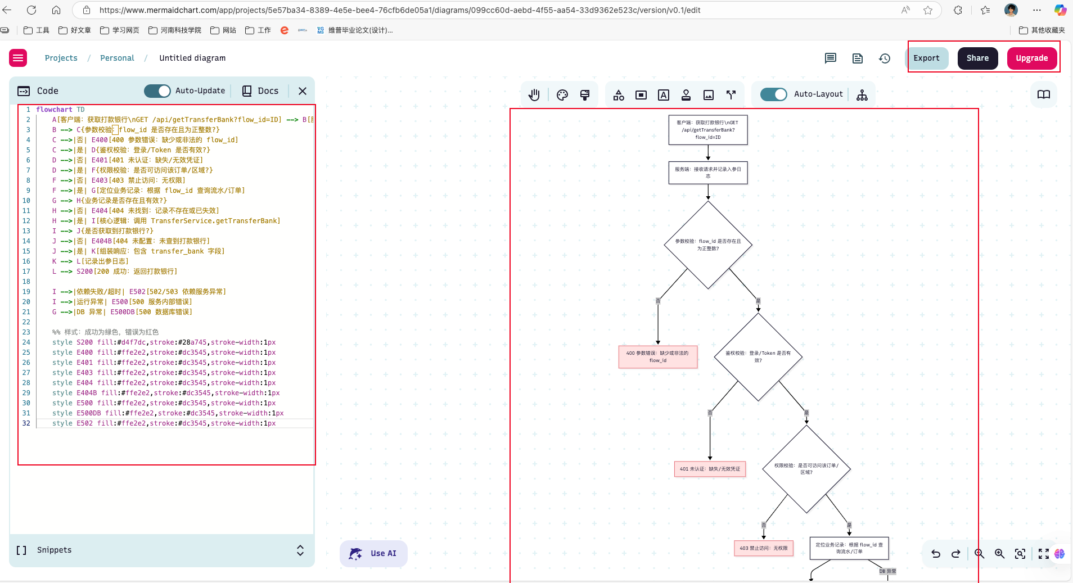Undo the last diagram change

click(x=936, y=554)
